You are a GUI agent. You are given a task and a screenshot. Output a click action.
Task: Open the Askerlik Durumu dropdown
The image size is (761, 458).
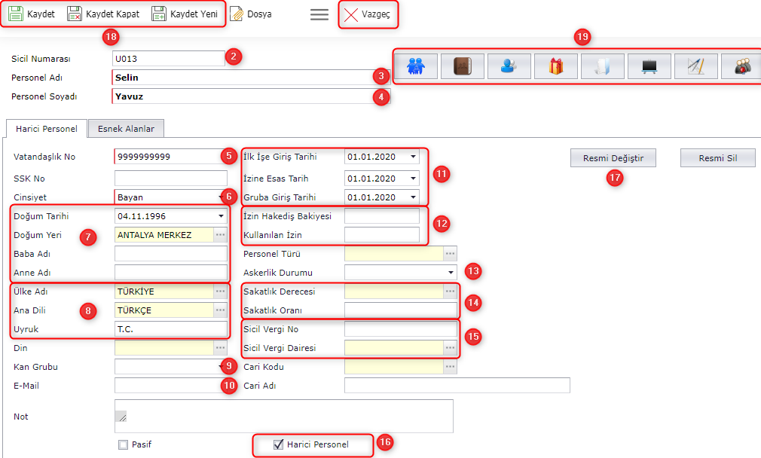(x=451, y=272)
